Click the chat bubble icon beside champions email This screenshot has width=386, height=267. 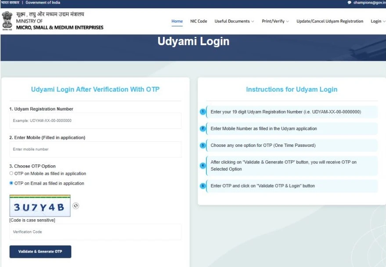(x=349, y=3)
